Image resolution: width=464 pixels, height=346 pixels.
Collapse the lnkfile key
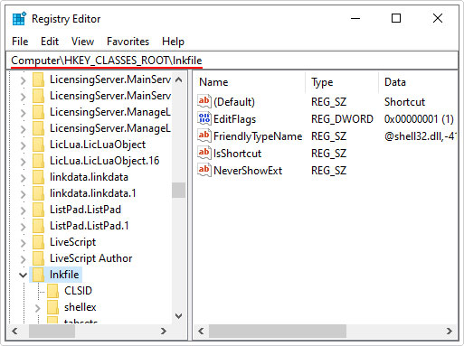click(23, 275)
